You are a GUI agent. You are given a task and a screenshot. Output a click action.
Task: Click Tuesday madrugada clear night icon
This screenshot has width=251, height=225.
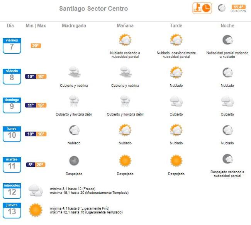click(74, 161)
